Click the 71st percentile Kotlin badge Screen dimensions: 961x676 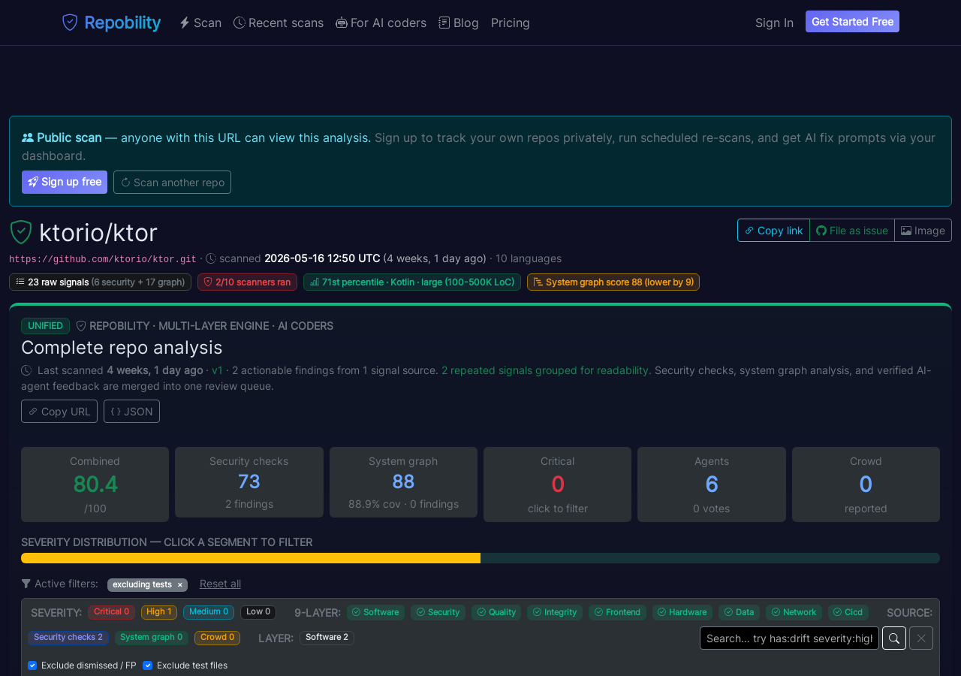click(x=412, y=282)
